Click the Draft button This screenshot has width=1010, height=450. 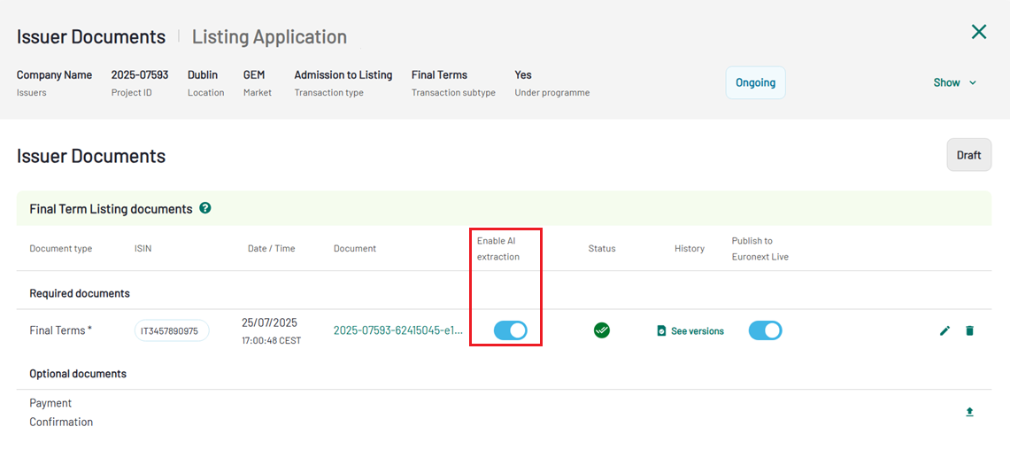968,155
